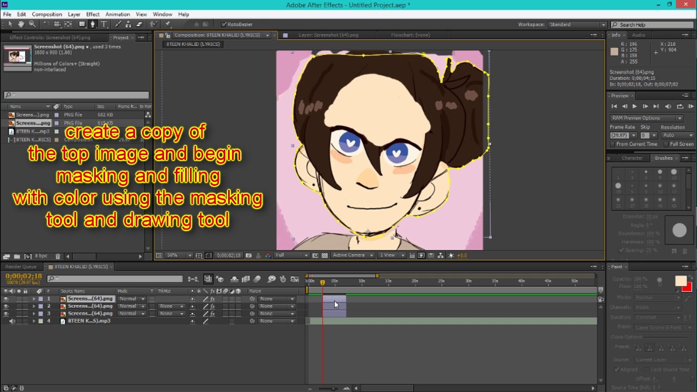Focus the Search Help field
Screen dimensions: 697x392
pyautogui.click(x=652, y=24)
